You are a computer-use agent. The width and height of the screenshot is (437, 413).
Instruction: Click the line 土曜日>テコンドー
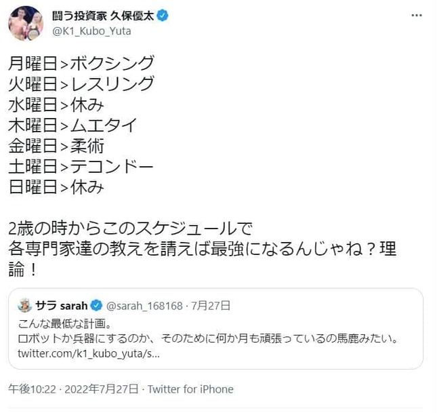(x=81, y=167)
